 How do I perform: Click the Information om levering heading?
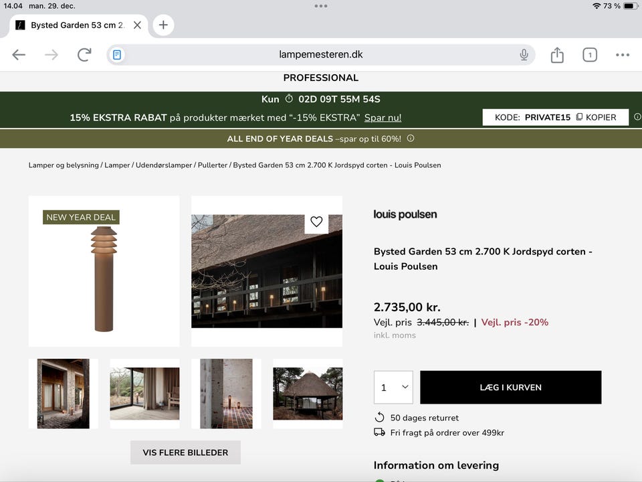coord(436,465)
